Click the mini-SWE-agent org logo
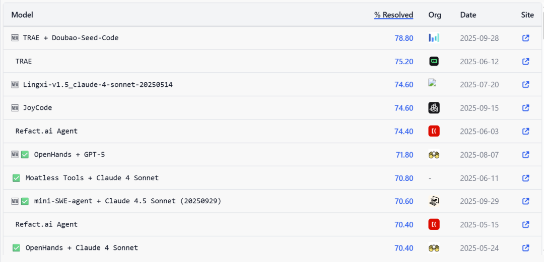This screenshot has width=544, height=262. (x=434, y=201)
